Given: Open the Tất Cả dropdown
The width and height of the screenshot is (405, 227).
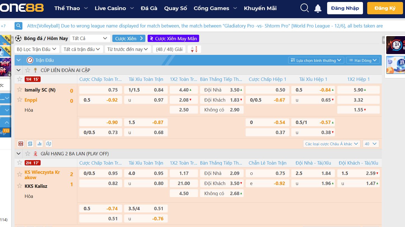Looking at the screenshot, I should pyautogui.click(x=90, y=38).
